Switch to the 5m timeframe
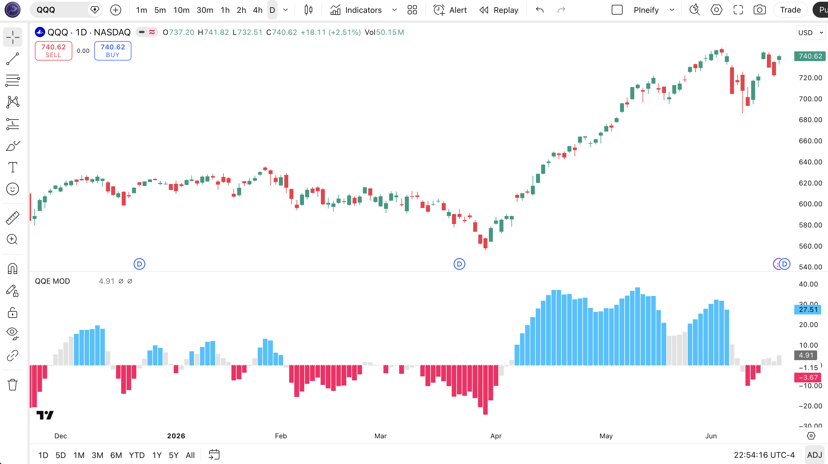 pyautogui.click(x=160, y=10)
